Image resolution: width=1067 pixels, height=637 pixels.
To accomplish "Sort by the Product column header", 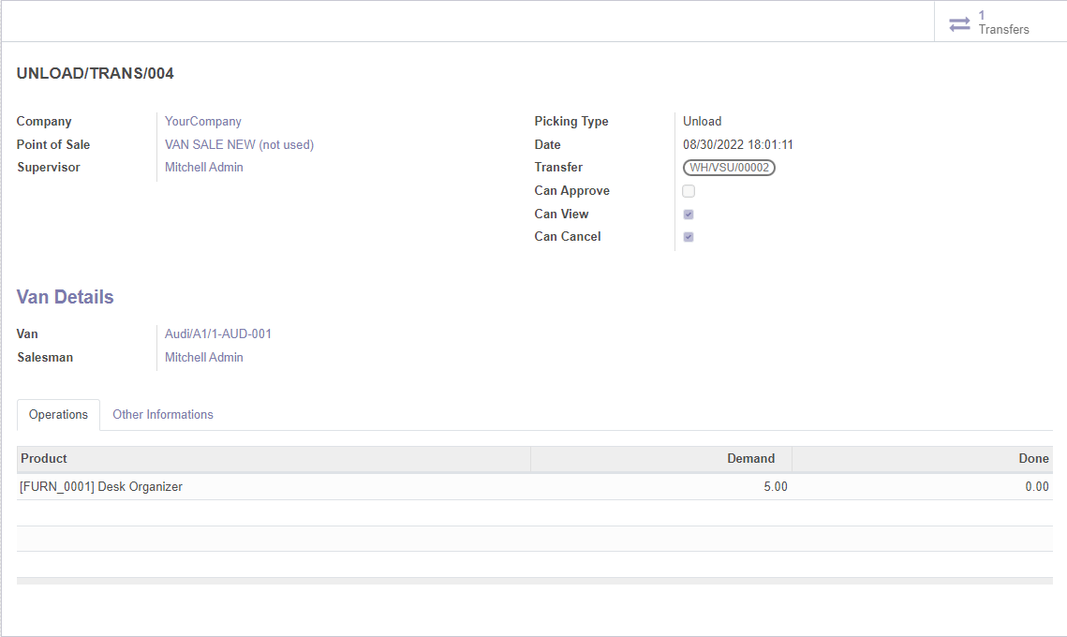I will click(x=44, y=459).
